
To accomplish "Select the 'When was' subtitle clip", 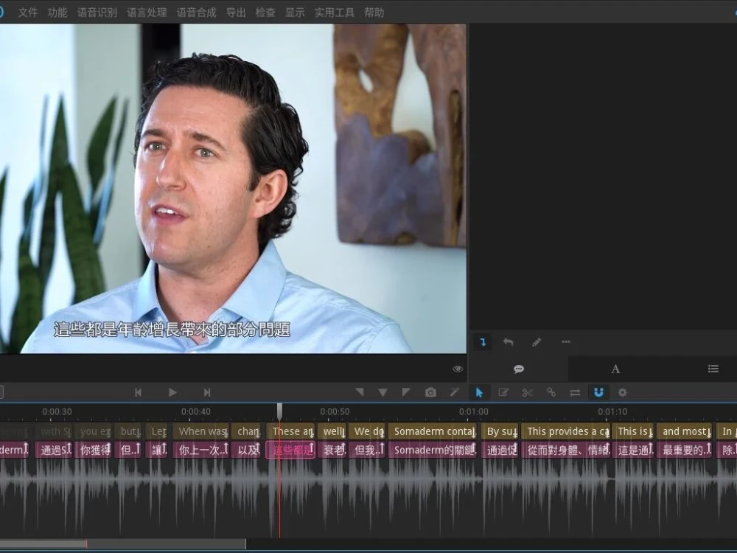I will coord(201,431).
